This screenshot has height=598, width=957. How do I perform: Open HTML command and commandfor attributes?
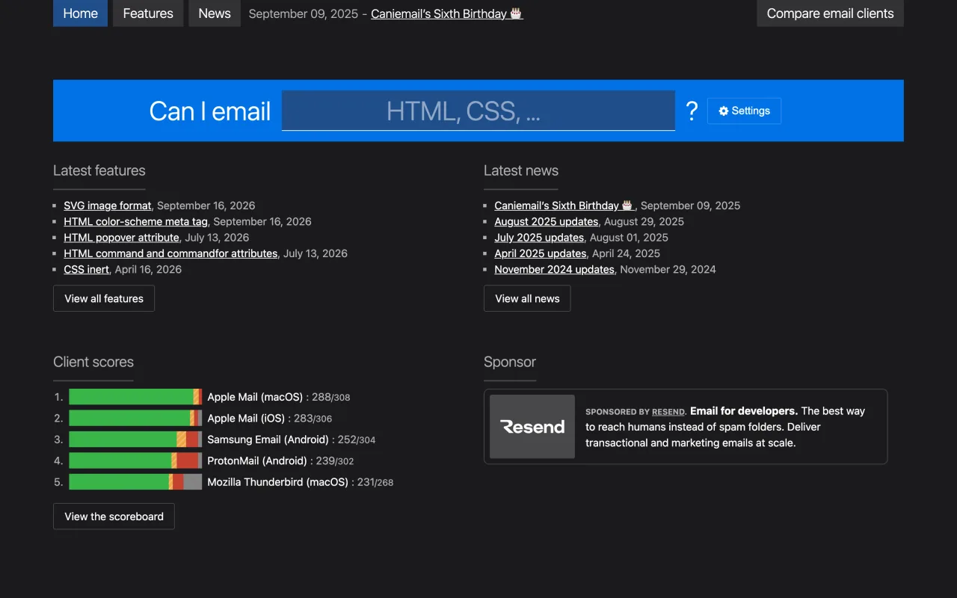[170, 253]
